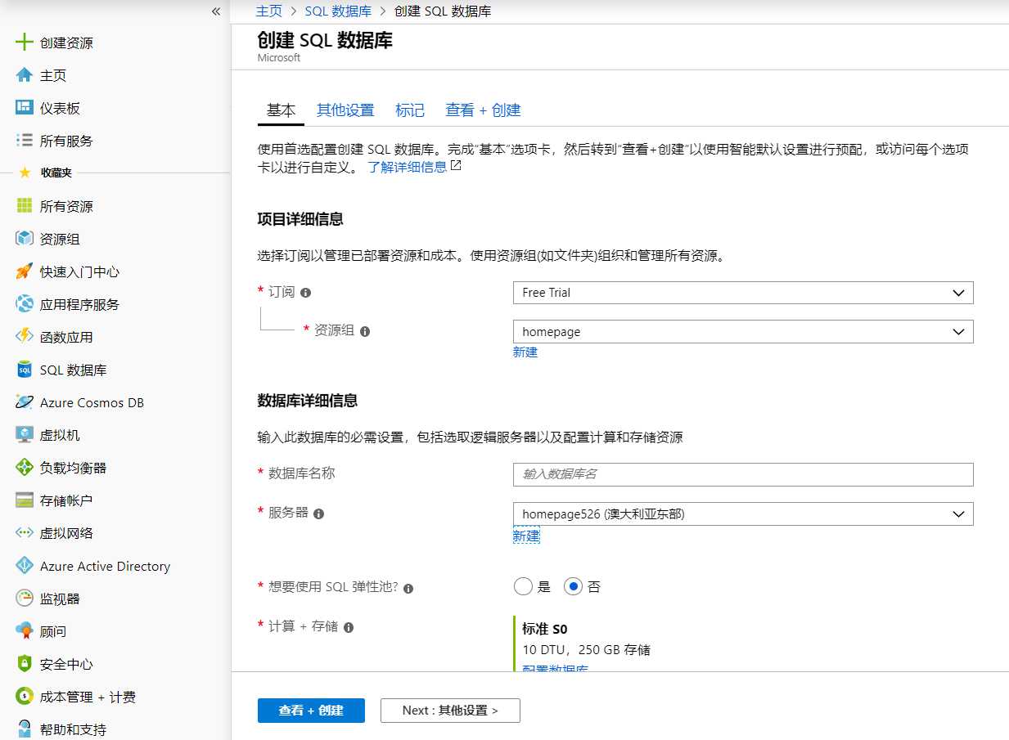
Task: Open App Services (应用程序服务) icon
Action: 25,304
